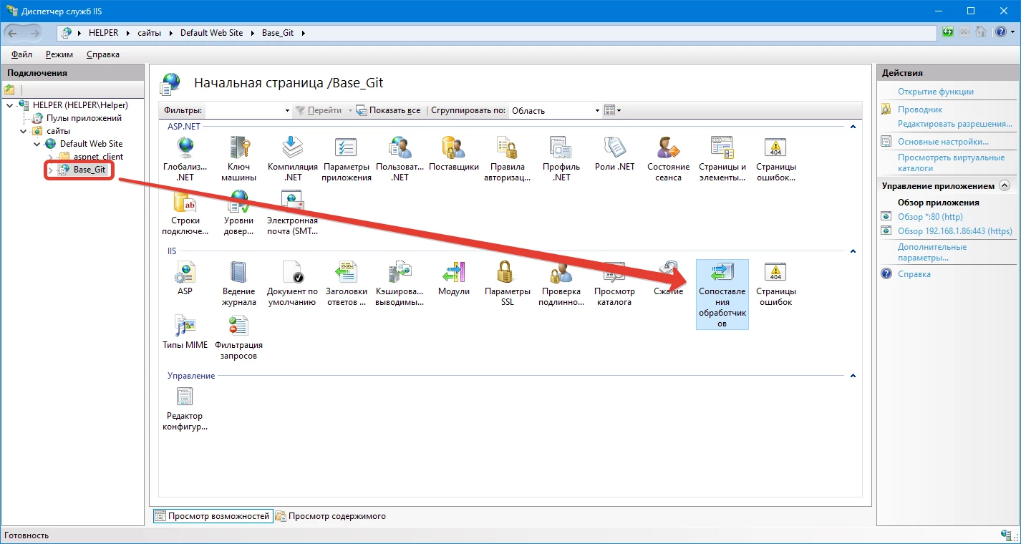Viewport: 1021px width, 544px height.
Task: Click inside the Фильтры input field
Action: tap(243, 111)
